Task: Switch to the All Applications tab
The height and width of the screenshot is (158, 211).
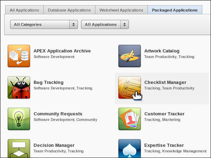Action: (x=24, y=10)
